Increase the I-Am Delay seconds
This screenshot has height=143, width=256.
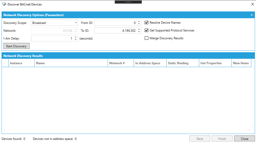(76, 37)
